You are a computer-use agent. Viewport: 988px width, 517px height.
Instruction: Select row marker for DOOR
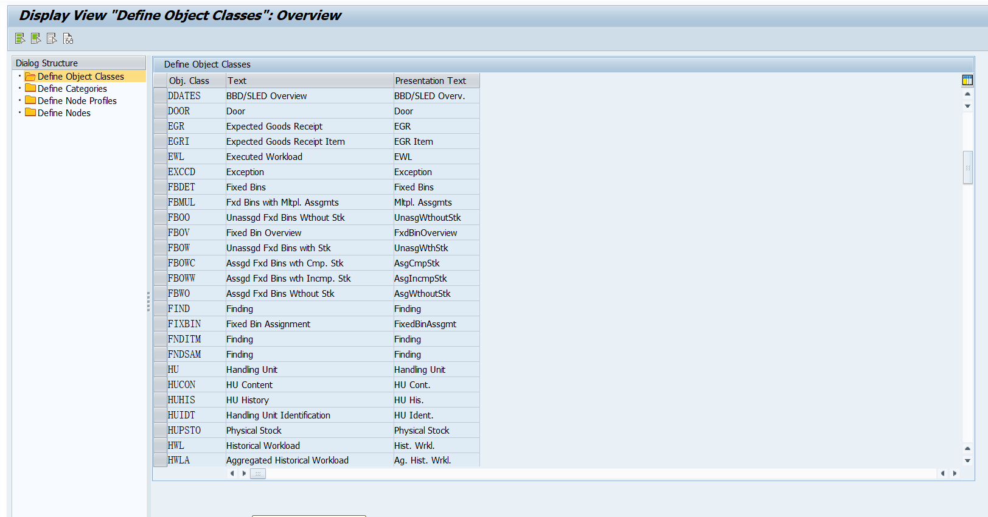(160, 111)
